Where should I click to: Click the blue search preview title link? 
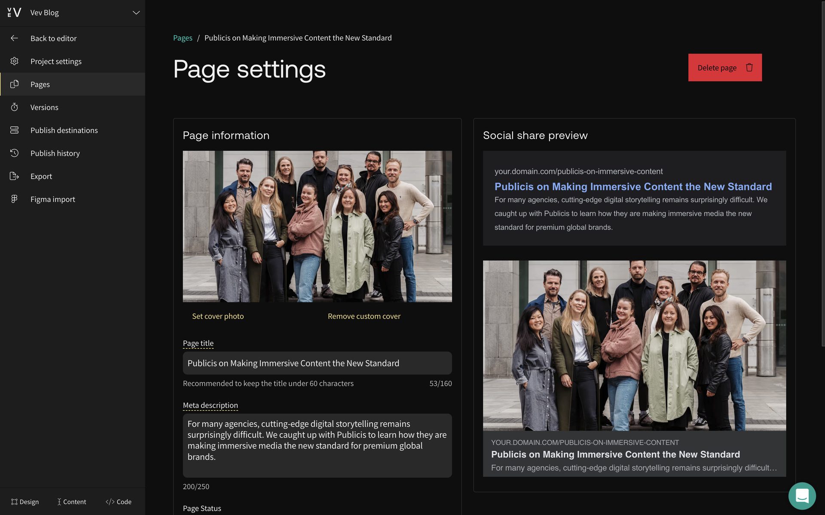[x=633, y=186]
